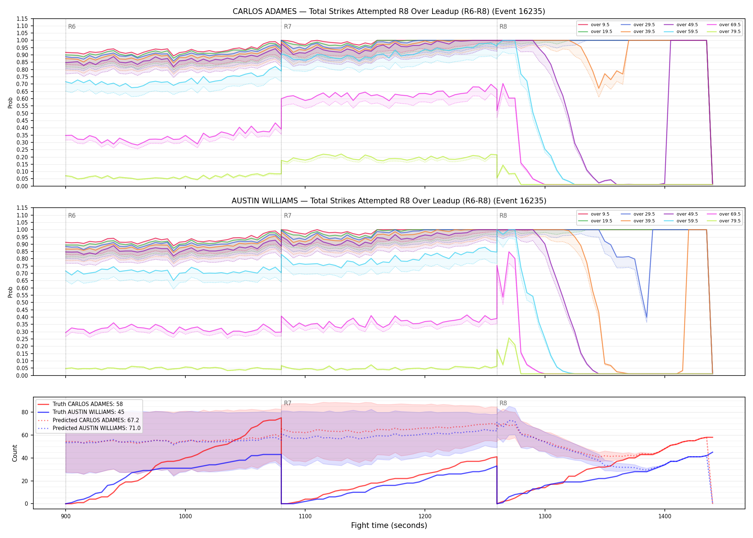Click the 1.15 tick in Carlos Adames chart
The height and width of the screenshot is (538, 753).
click(x=22, y=19)
